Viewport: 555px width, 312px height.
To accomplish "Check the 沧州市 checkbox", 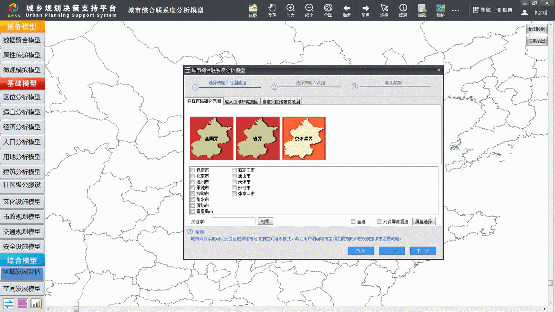I will pos(193,182).
